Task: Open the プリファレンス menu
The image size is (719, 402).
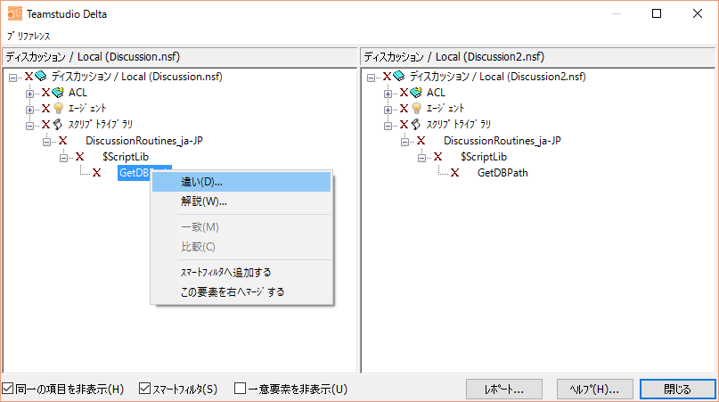Action: [x=29, y=37]
